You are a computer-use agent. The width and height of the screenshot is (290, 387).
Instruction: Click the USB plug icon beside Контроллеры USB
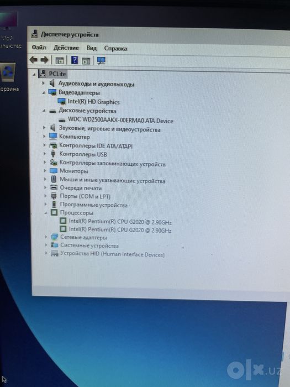(x=53, y=154)
